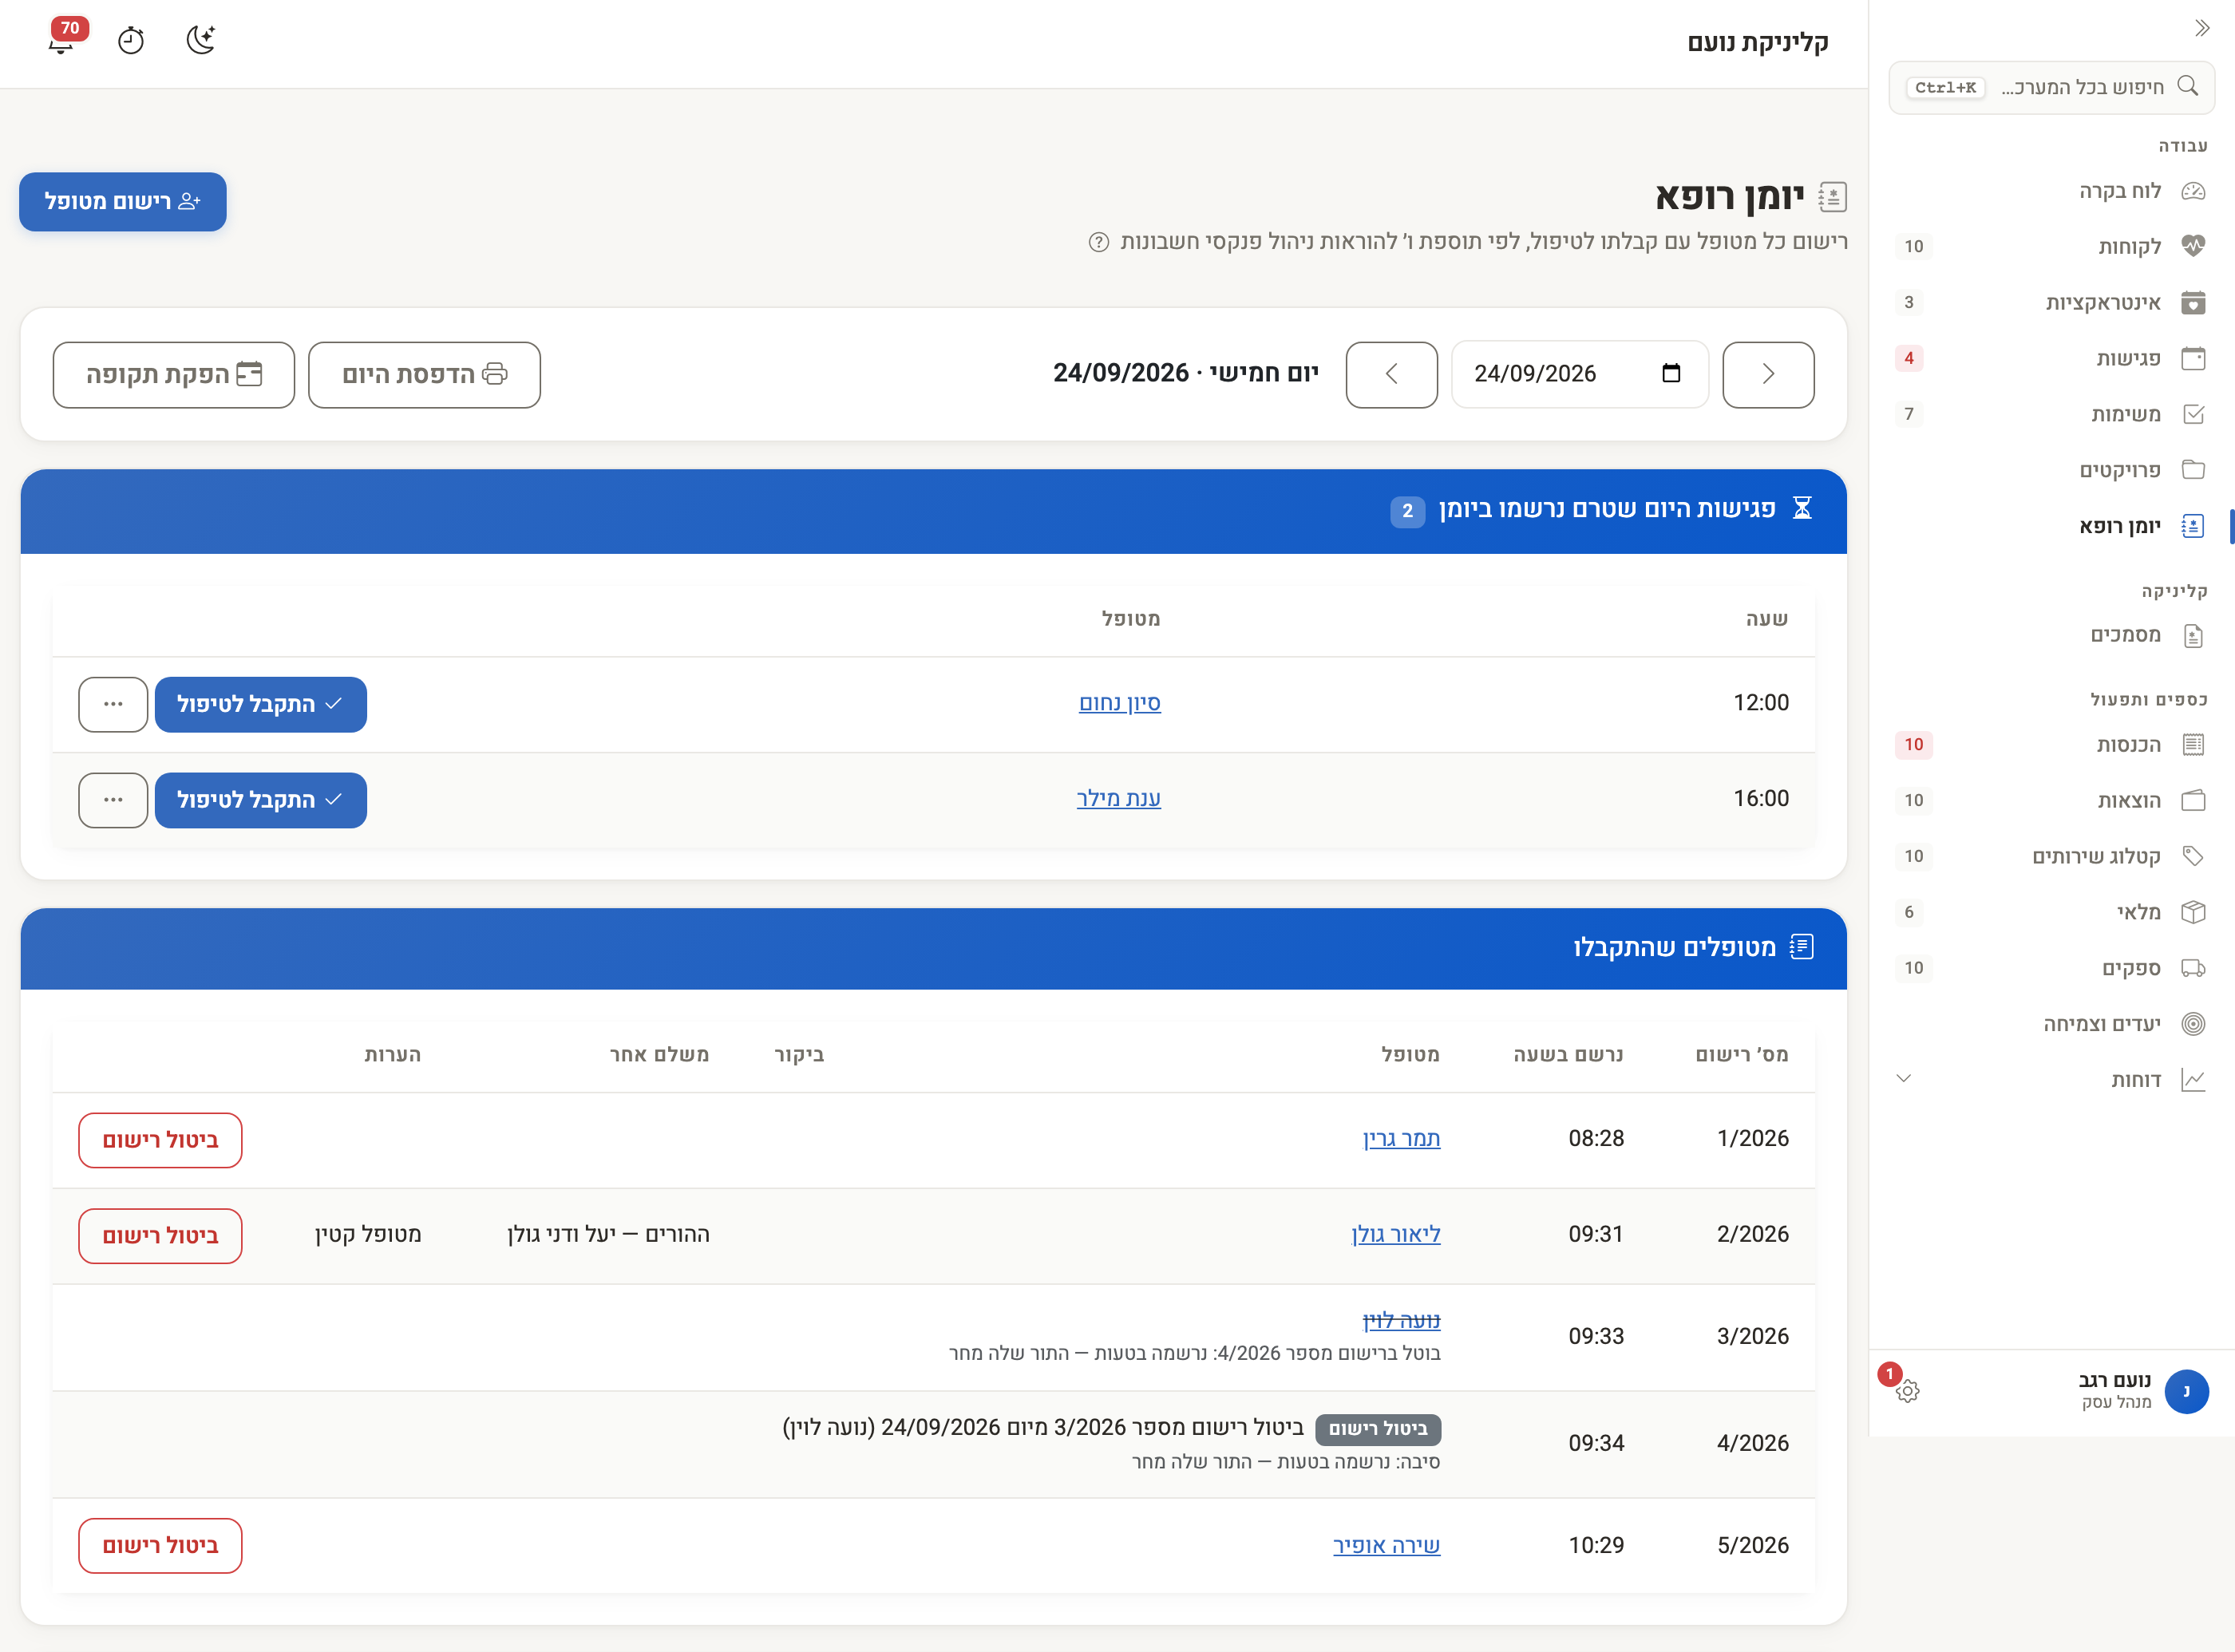
Task: Open more options for ענת מילר row
Action: [113, 801]
